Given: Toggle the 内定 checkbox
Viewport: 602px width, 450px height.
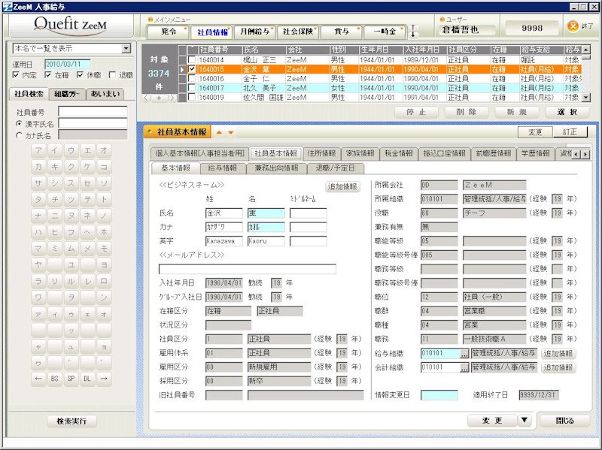Looking at the screenshot, I should click(x=16, y=75).
